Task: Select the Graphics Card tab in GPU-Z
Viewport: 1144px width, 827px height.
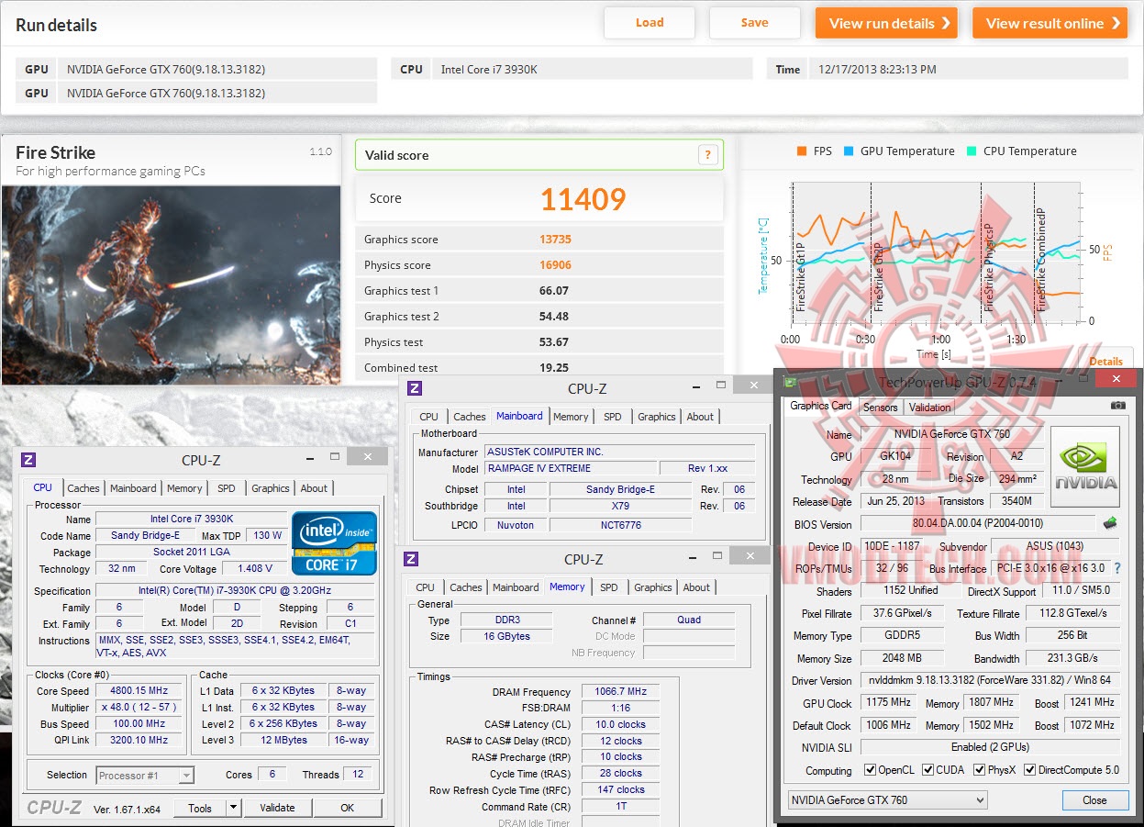Action: click(x=821, y=406)
